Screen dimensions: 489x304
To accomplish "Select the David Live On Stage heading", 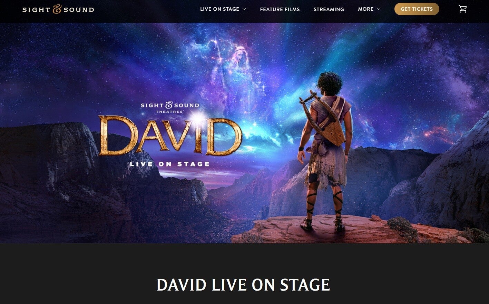I will tap(243, 285).
